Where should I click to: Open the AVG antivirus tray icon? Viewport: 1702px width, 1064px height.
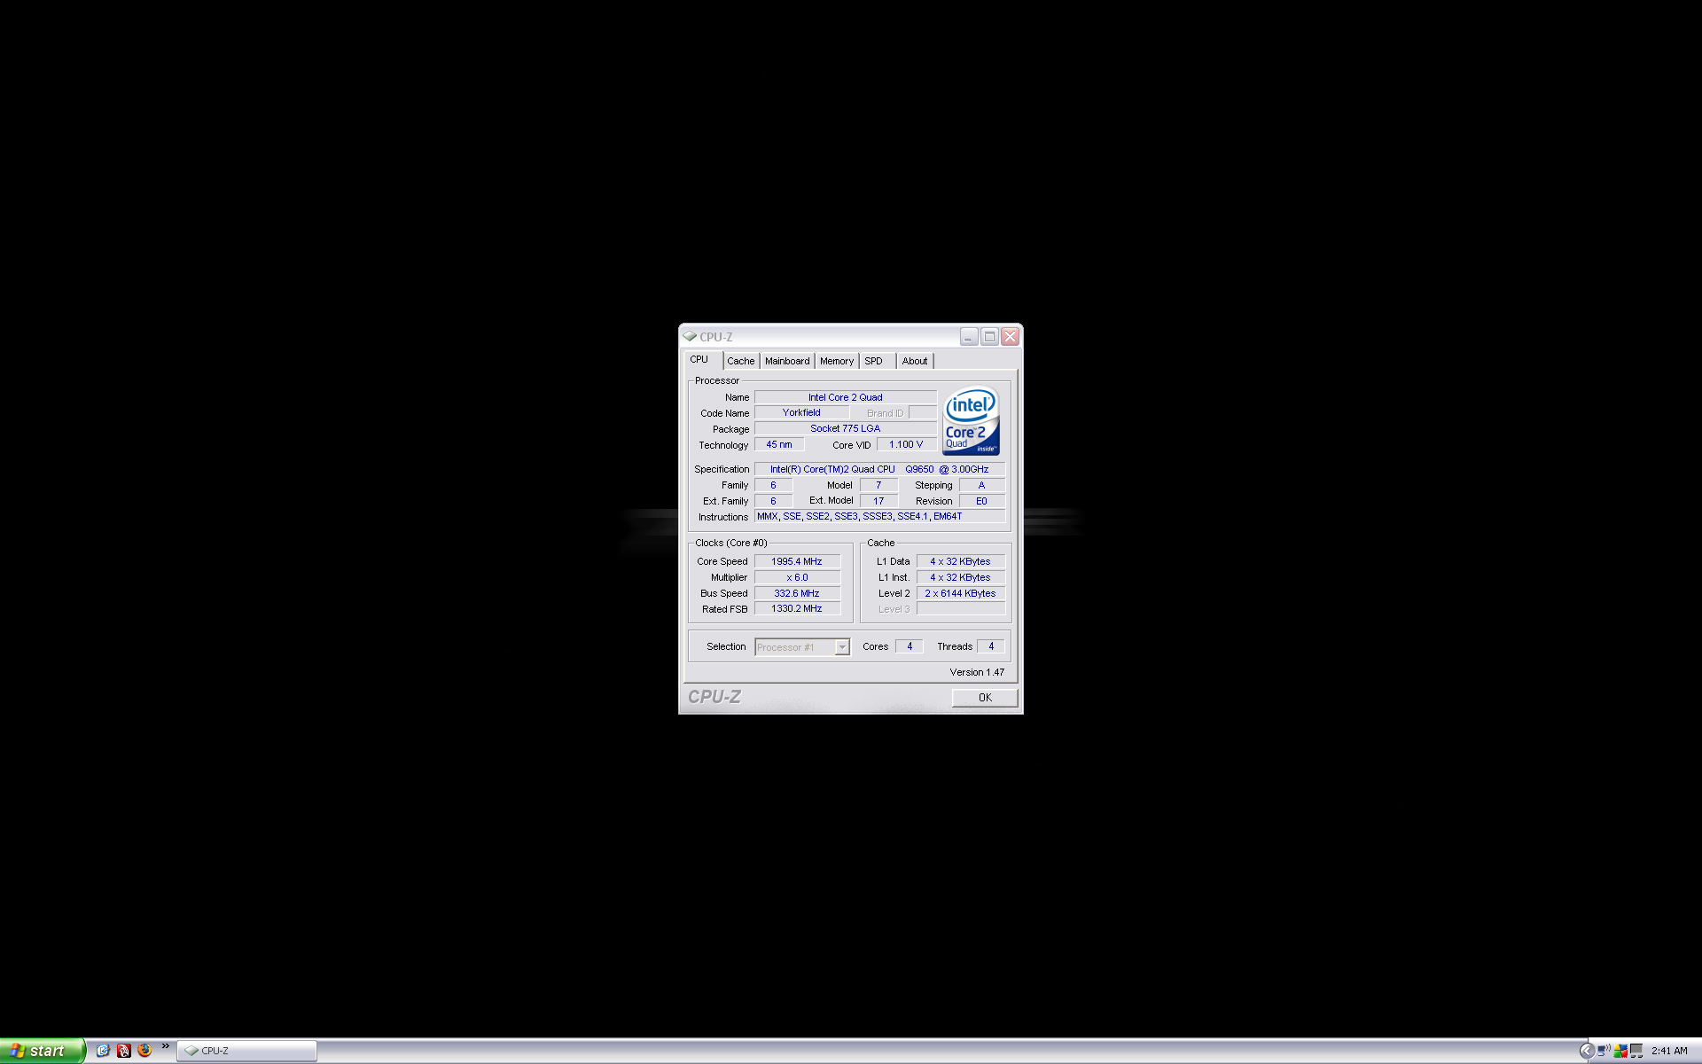pos(1620,1051)
